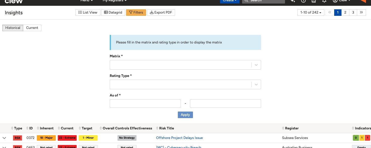This screenshot has height=148, width=371.
Task: Click the RSK badge on row 0372
Action: pos(18,138)
